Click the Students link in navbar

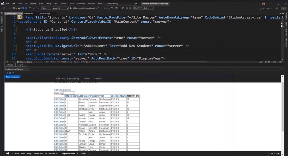98,78
